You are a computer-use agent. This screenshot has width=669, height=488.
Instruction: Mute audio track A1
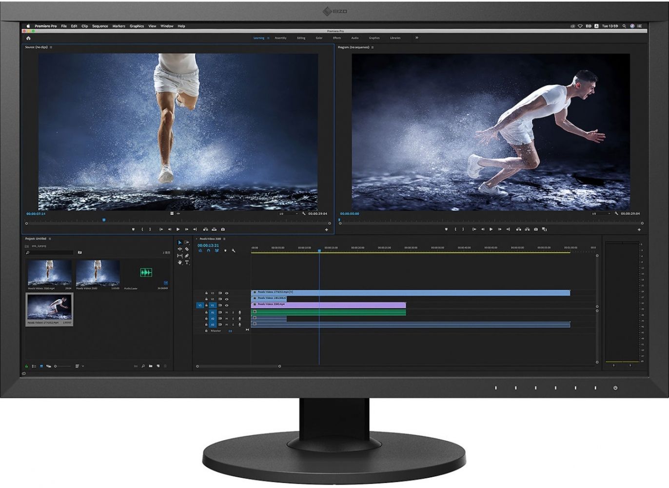pos(226,312)
